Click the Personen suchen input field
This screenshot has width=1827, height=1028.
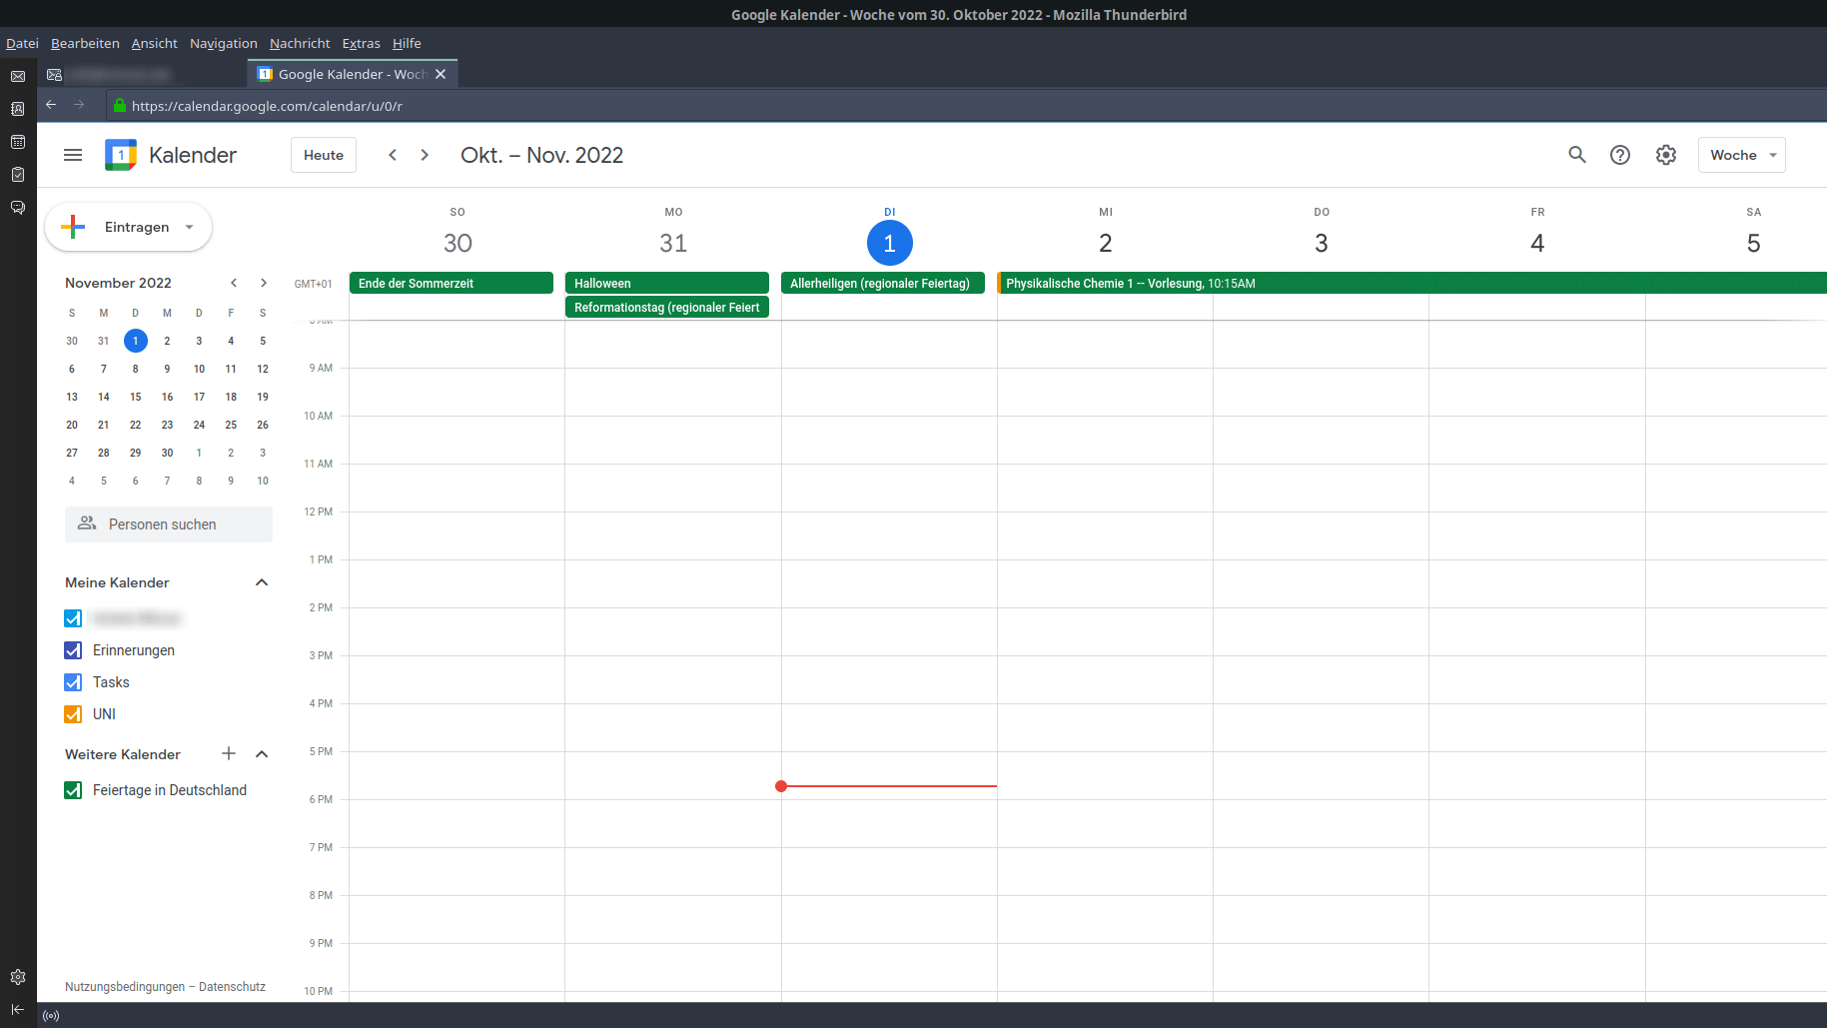(x=169, y=524)
